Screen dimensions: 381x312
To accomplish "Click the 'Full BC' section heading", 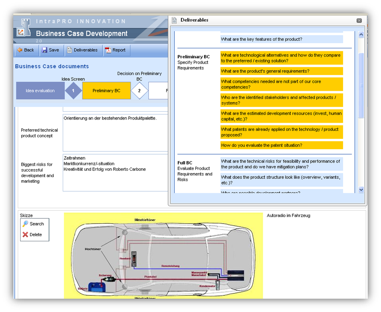I will tap(185, 163).
